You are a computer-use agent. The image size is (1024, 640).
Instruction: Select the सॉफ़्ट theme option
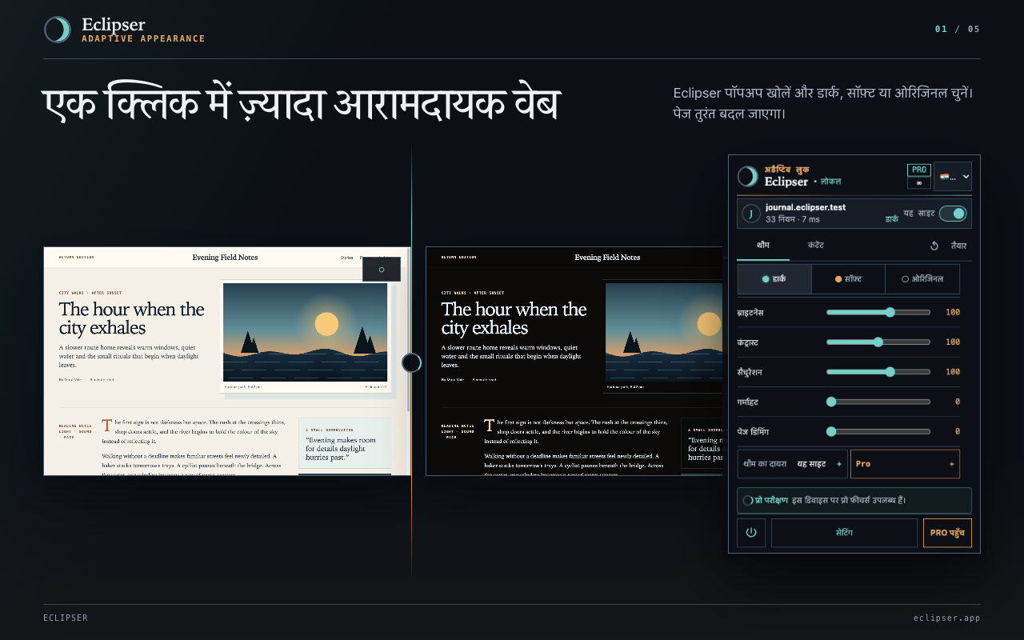(848, 279)
